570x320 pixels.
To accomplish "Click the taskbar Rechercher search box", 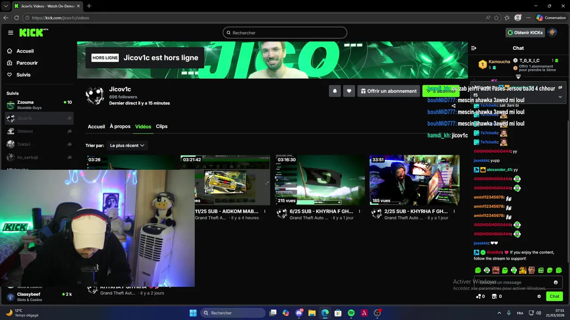I will coord(232,313).
